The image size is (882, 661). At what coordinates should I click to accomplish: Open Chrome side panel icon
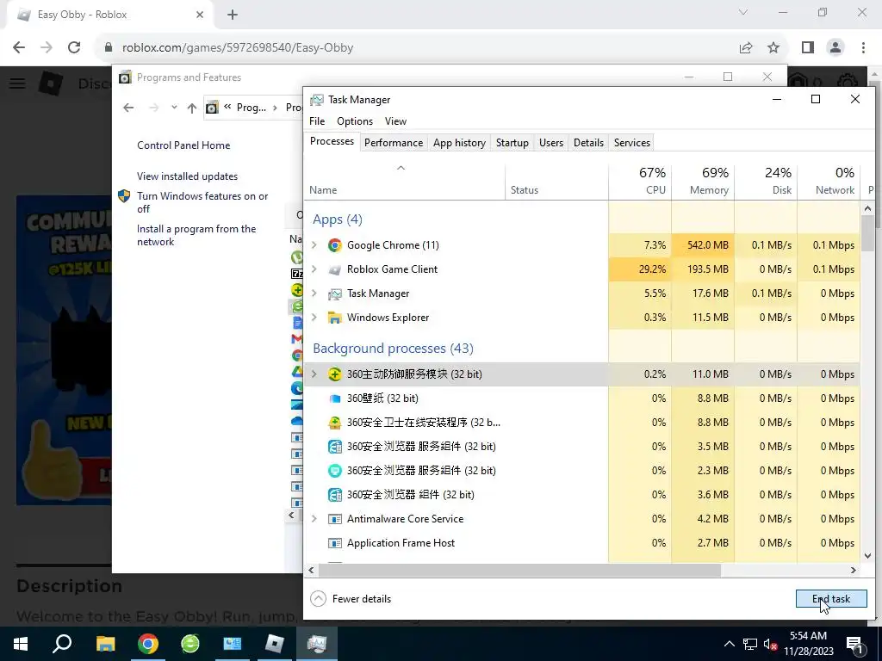click(x=808, y=48)
